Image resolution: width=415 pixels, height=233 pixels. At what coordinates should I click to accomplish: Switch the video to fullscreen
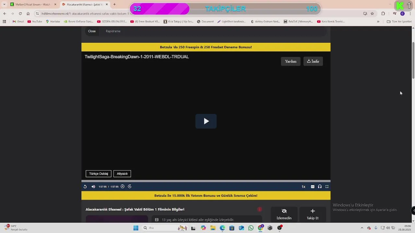tap(327, 187)
